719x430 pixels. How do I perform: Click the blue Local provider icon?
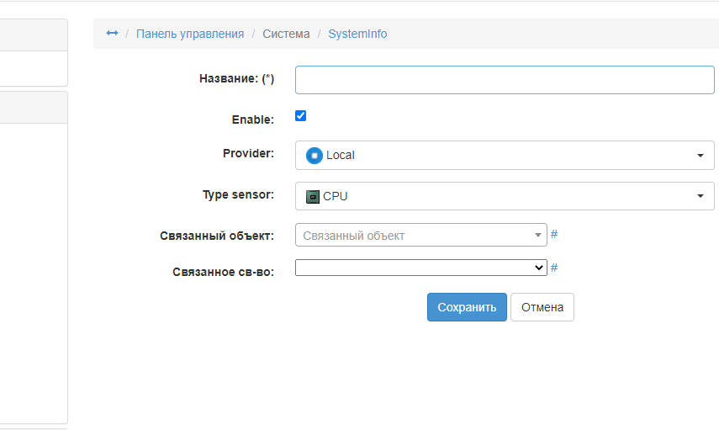(315, 155)
